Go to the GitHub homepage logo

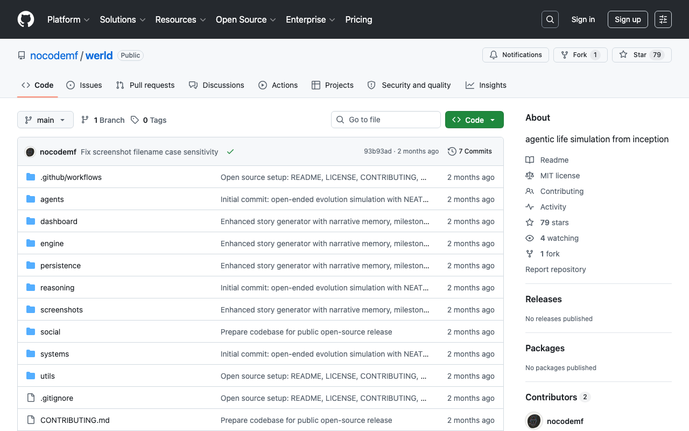click(26, 19)
